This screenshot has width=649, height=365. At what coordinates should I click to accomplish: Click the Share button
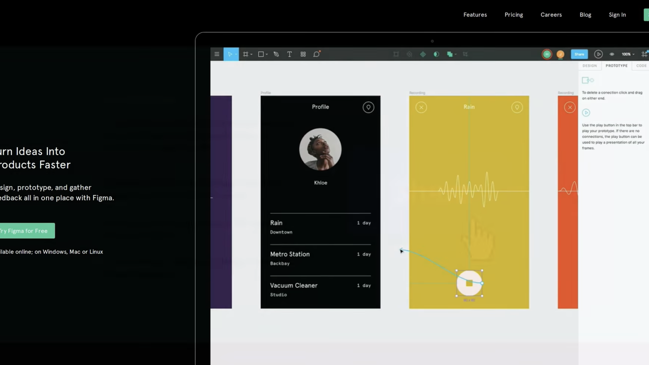pos(579,54)
